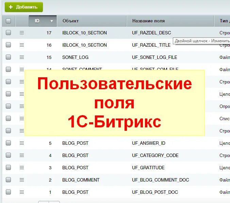Check the row 3 UF_GRATITUDE checkbox
The height and width of the screenshot is (203, 230).
coord(9,167)
